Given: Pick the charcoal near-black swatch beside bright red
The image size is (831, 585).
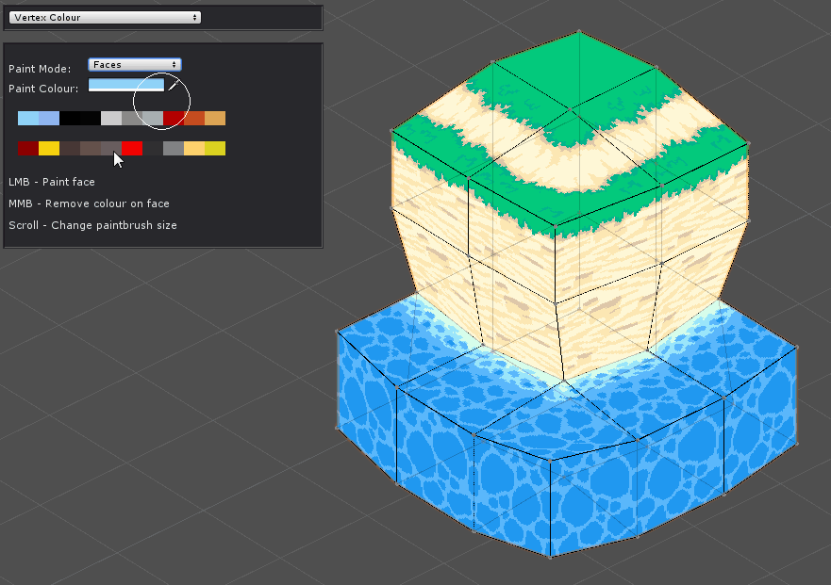Looking at the screenshot, I should 153,148.
